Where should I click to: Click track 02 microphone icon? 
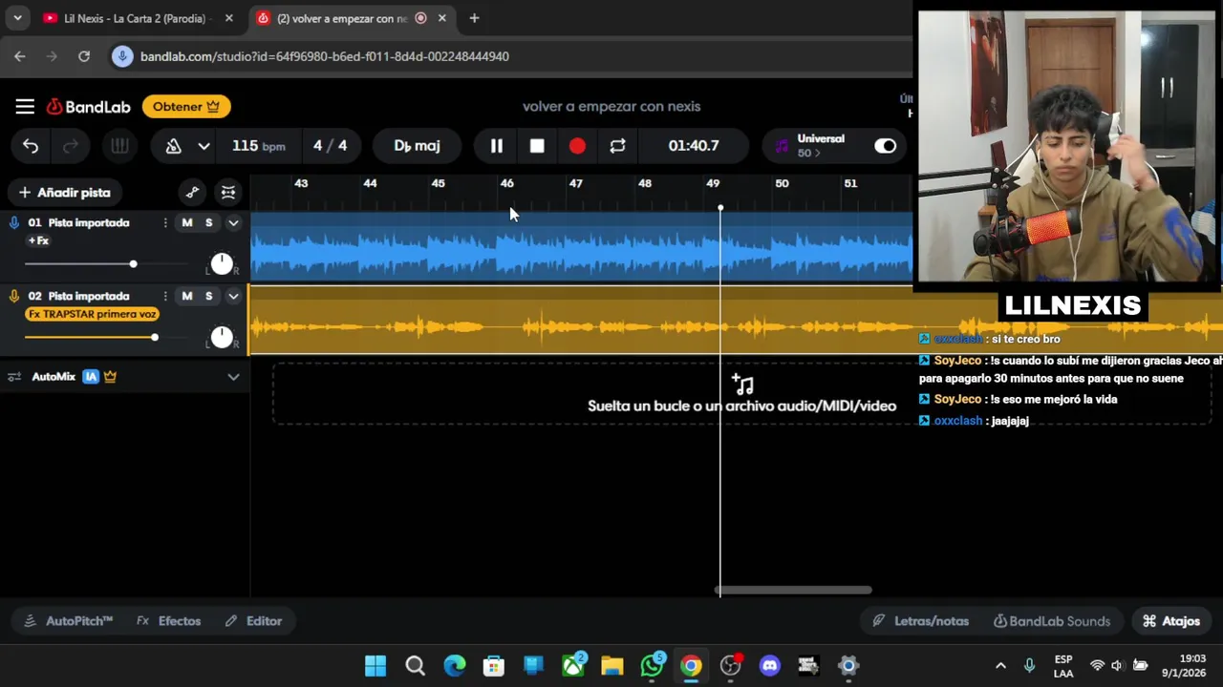click(13, 296)
